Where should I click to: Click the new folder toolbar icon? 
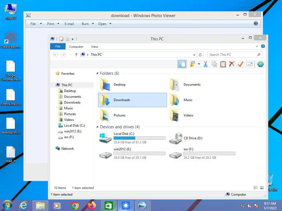click(192, 64)
